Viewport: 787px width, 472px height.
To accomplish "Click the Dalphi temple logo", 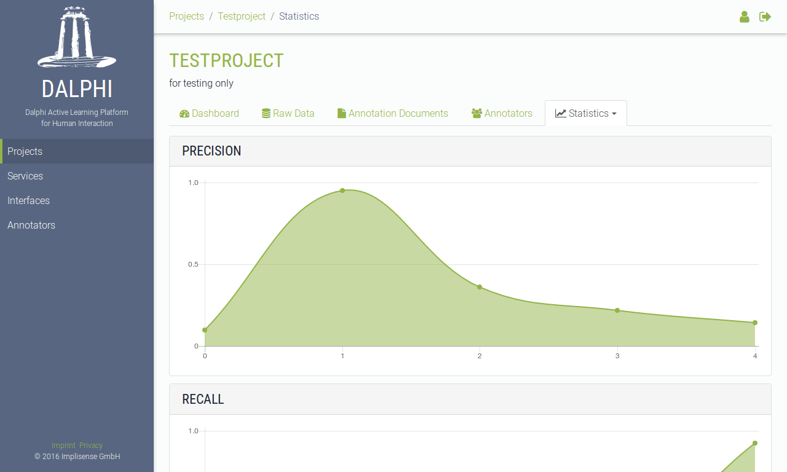I will pos(77,37).
